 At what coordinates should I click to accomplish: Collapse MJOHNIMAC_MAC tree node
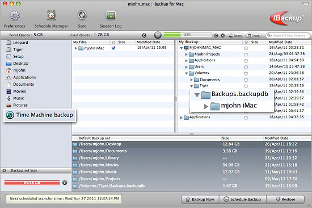[x=182, y=48]
